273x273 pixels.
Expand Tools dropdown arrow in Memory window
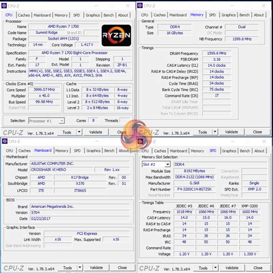tap(215, 132)
